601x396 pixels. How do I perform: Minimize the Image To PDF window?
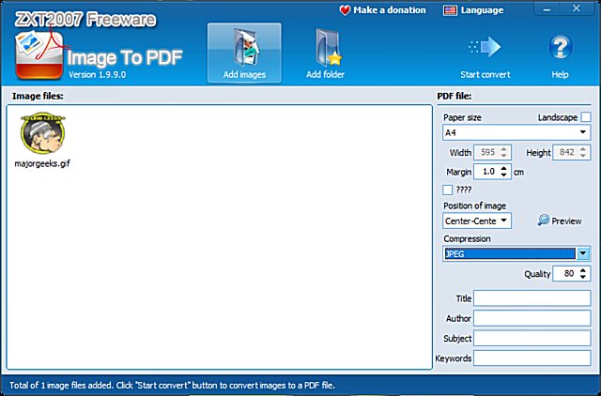[x=547, y=9]
